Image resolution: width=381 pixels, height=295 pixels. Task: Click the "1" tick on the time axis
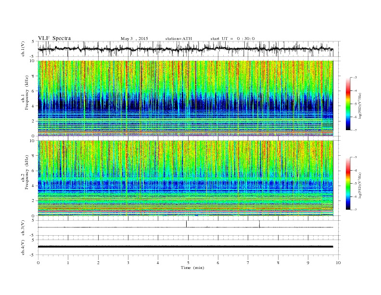[68, 263]
